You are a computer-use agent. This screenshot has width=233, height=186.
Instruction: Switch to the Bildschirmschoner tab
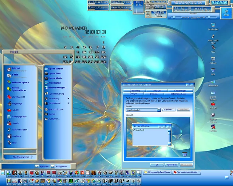point(178,94)
